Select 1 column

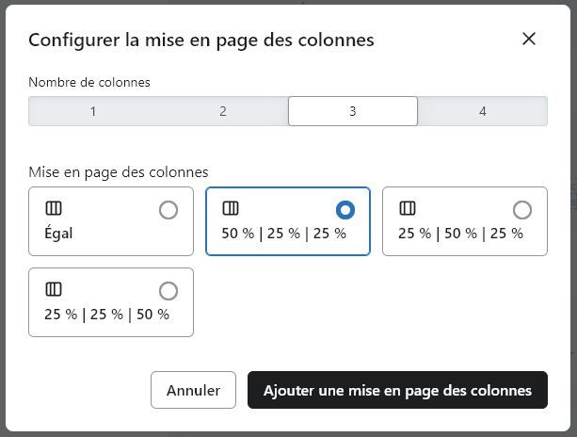[93, 111]
